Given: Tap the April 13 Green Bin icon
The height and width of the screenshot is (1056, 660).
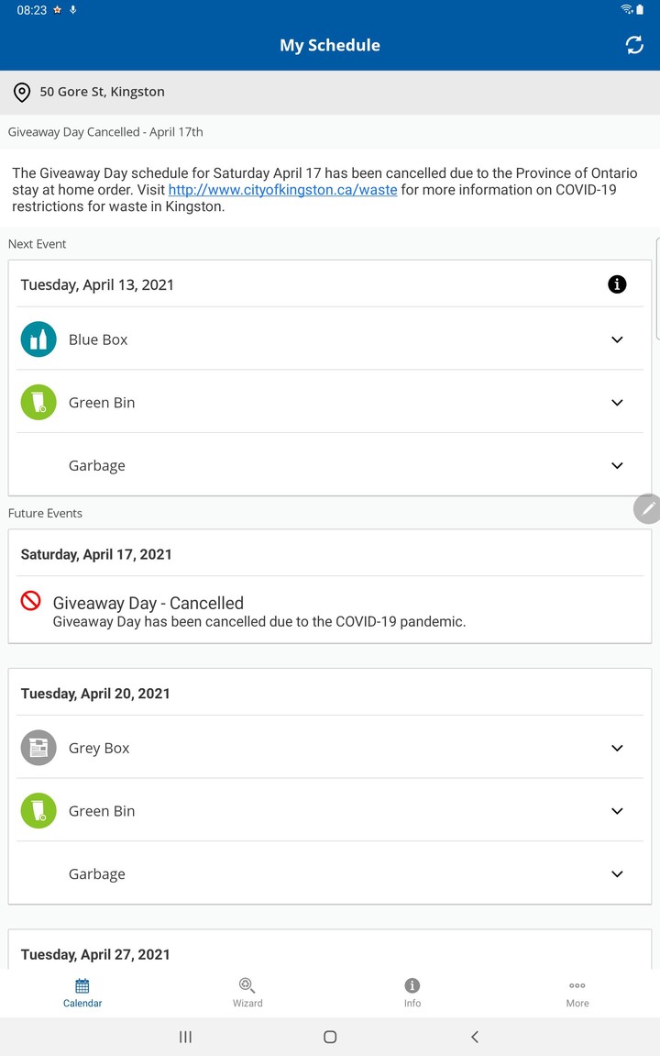Looking at the screenshot, I should 38,402.
